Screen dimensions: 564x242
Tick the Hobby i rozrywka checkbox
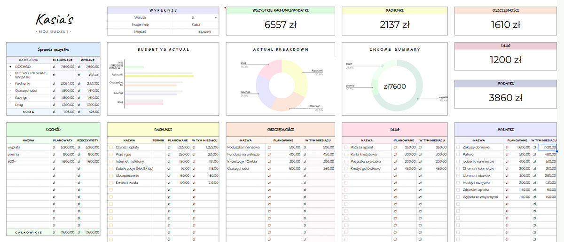coord(458,182)
